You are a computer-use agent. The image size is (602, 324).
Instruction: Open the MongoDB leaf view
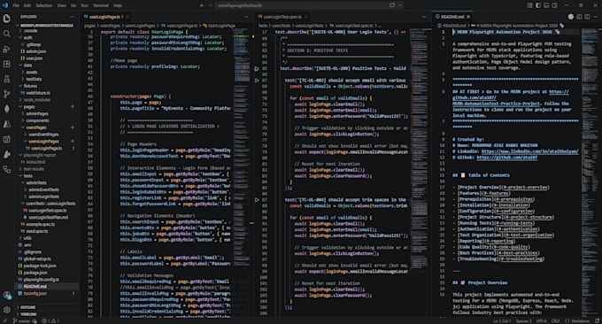coord(6,109)
